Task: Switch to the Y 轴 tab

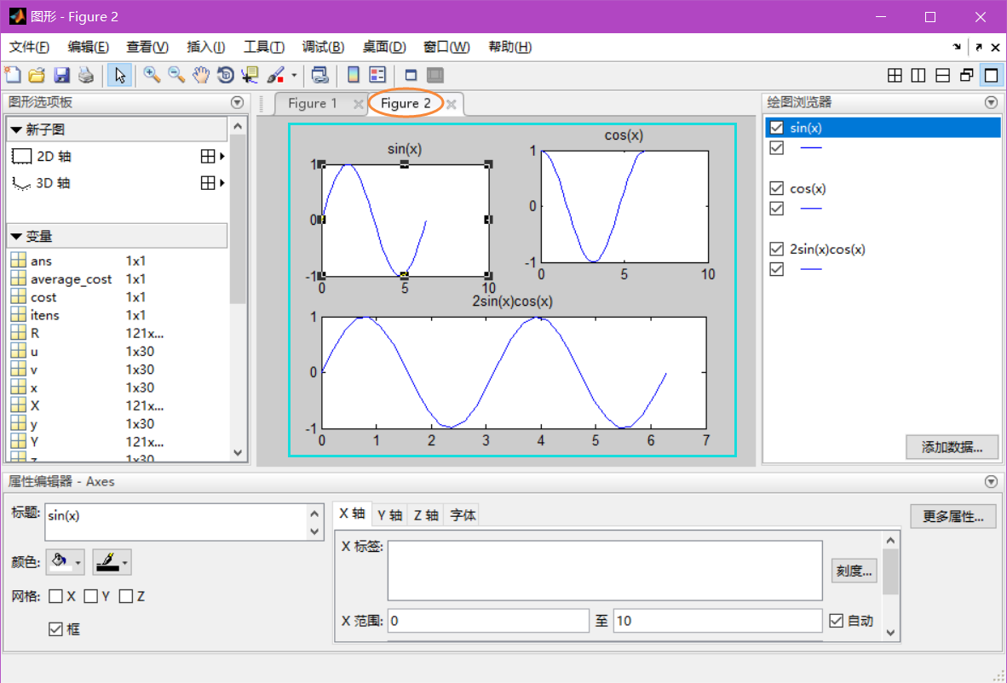Action: coord(389,514)
